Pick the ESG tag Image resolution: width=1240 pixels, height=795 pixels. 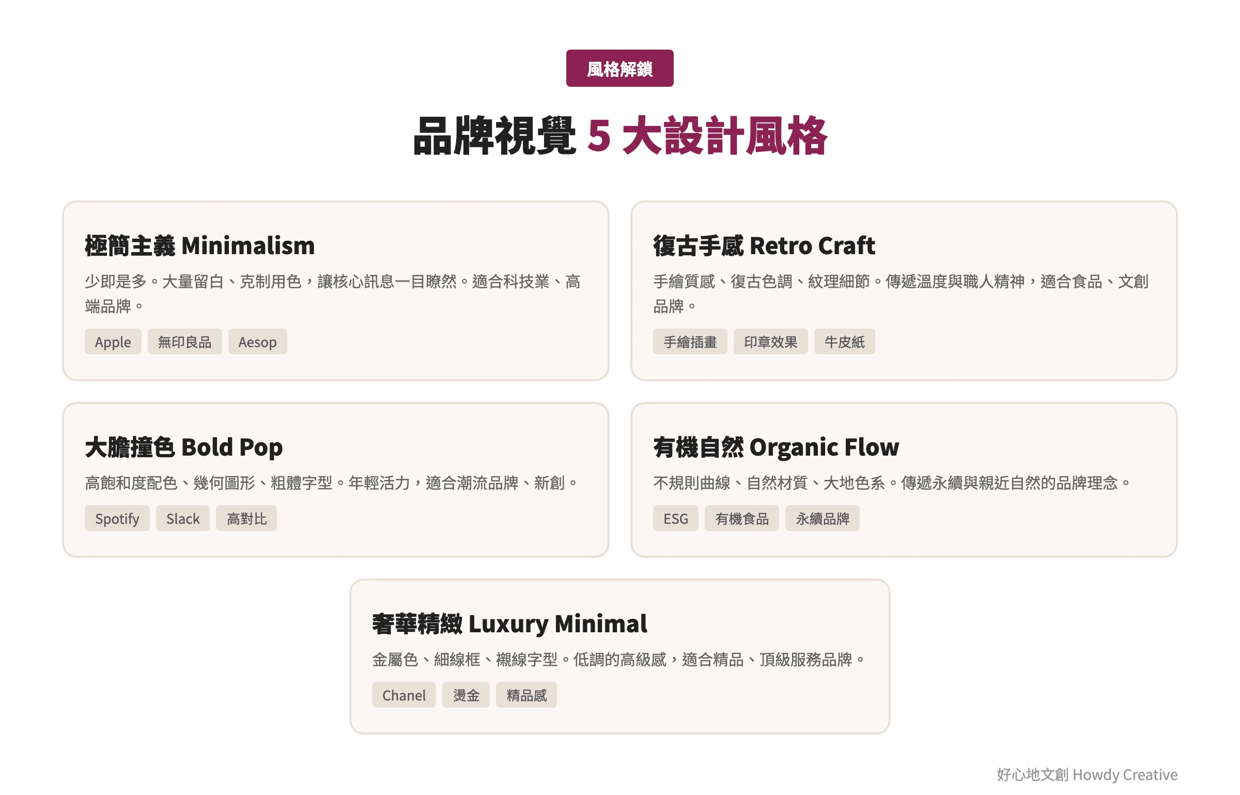tap(676, 518)
